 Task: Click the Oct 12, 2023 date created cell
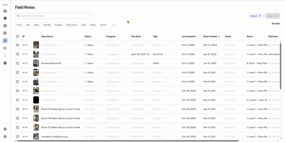pos(210,45)
